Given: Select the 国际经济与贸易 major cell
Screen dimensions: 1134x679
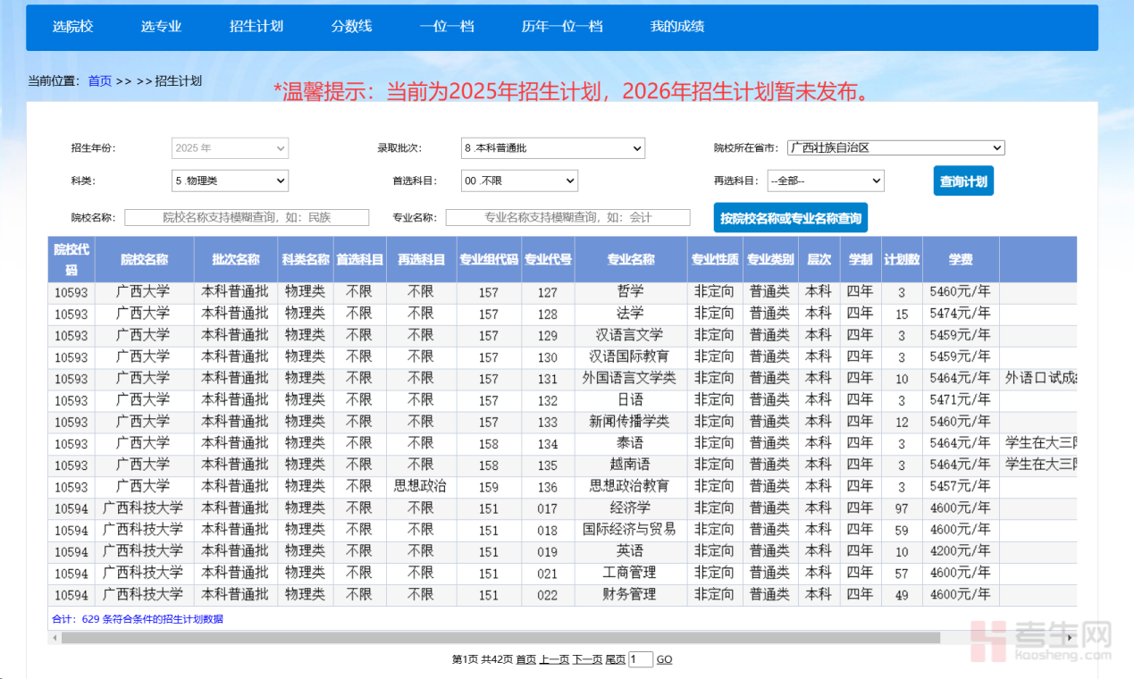Looking at the screenshot, I should [x=631, y=529].
